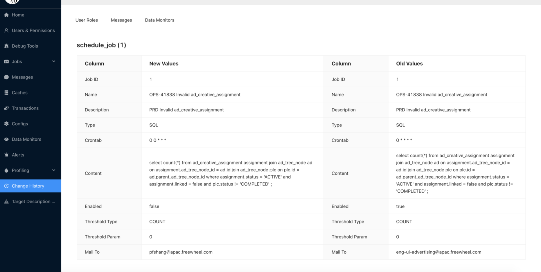Click the Target Description warning triangle icon
Image resolution: width=541 pixels, height=272 pixels.
6,201
